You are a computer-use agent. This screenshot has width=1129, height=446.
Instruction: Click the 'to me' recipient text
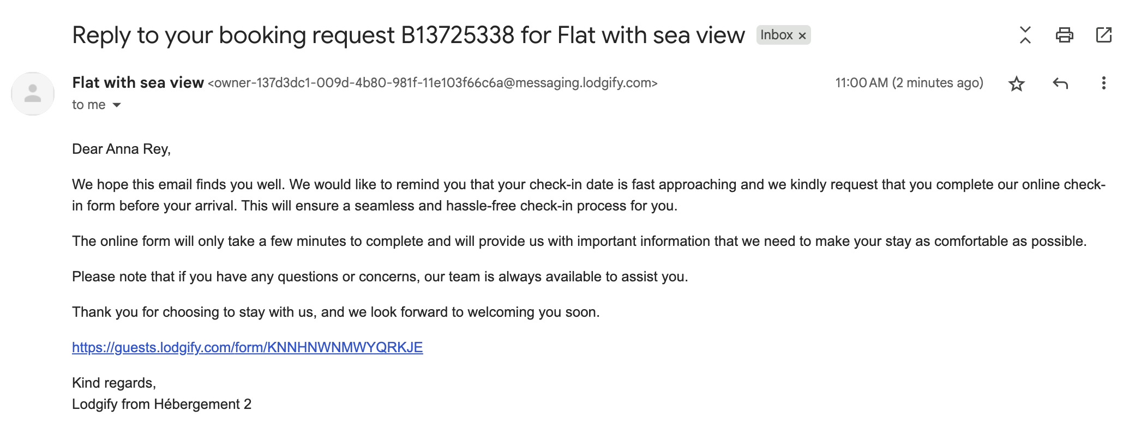88,105
